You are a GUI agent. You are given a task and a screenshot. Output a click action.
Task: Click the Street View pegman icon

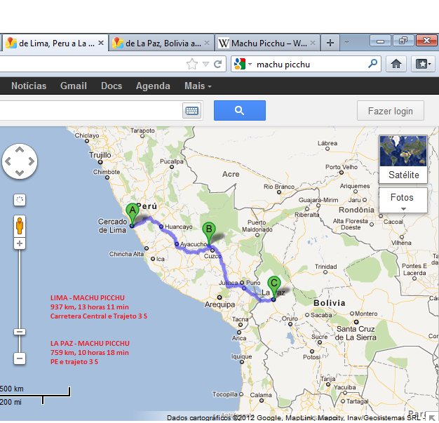click(20, 224)
